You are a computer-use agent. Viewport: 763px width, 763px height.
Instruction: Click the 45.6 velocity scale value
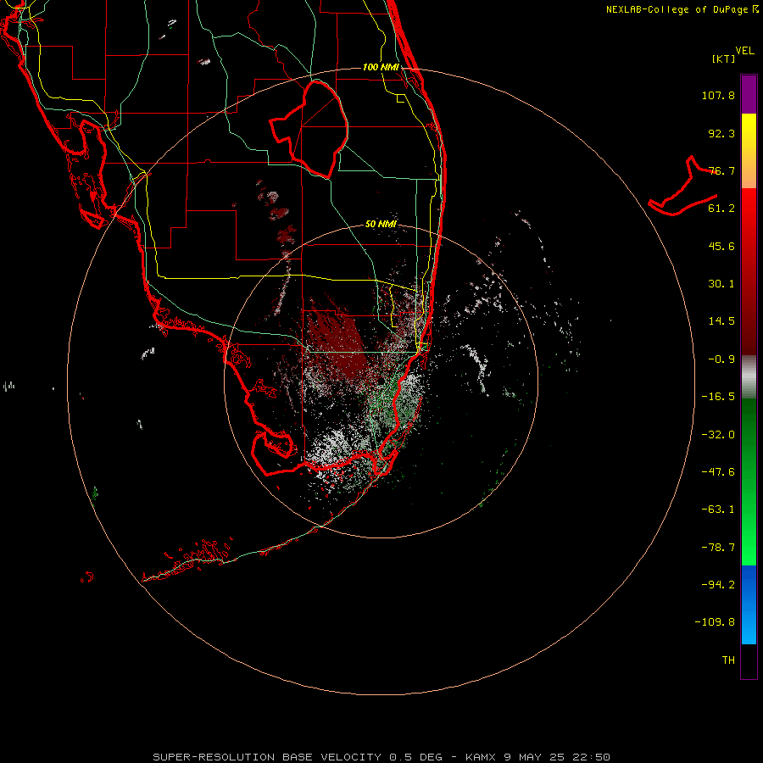[x=721, y=246]
